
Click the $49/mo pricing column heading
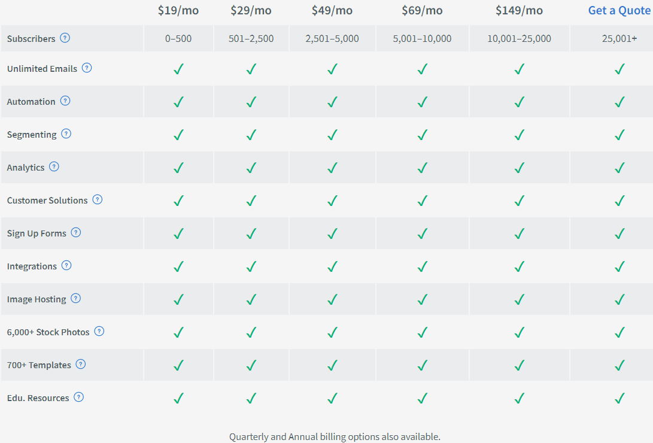(332, 10)
